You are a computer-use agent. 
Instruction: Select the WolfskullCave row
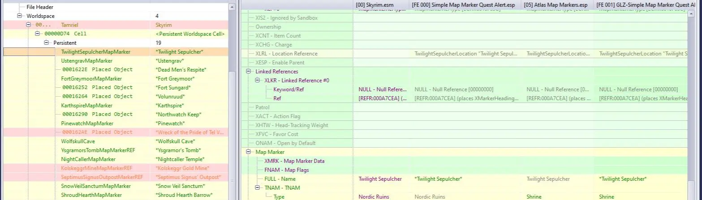pos(116,141)
